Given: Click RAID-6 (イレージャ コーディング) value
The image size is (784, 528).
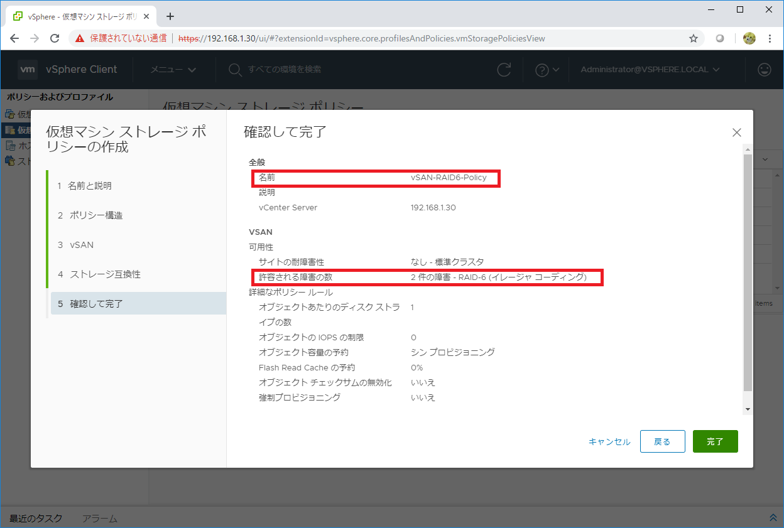Looking at the screenshot, I should pyautogui.click(x=499, y=277).
